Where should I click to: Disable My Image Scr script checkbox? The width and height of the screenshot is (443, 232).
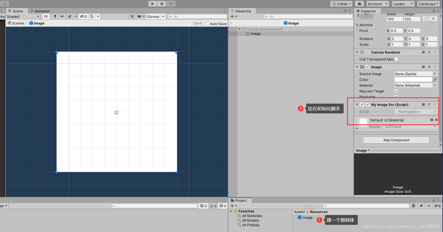coord(368,105)
